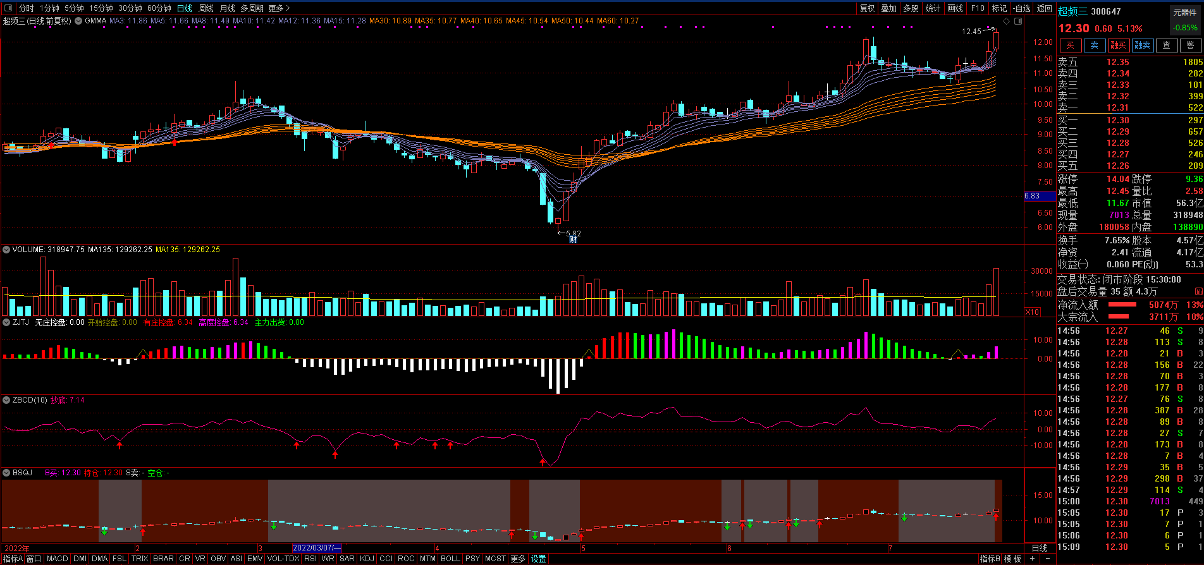Open the ZJTJ indicator menu icon
Screen dimensions: 1204x565
pyautogui.click(x=6, y=322)
